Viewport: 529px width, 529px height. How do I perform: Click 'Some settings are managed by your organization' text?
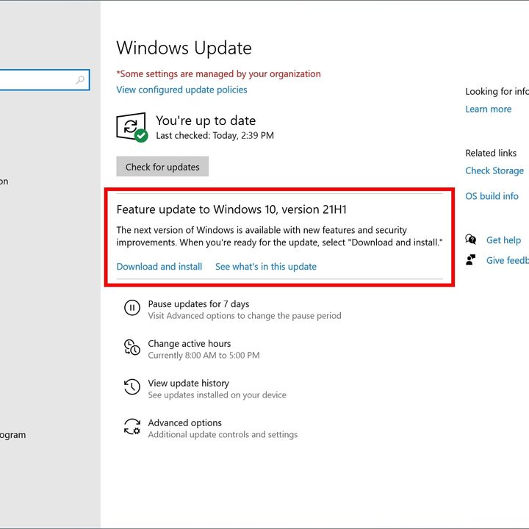pyautogui.click(x=219, y=74)
